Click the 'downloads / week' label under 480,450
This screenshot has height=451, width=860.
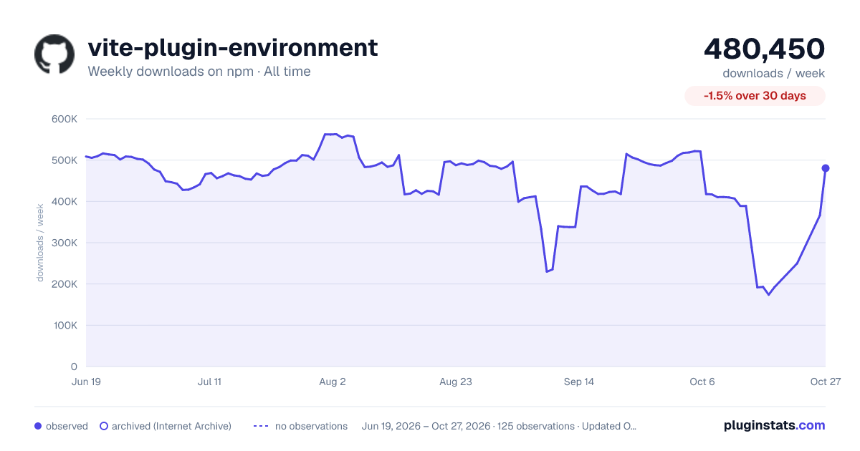(773, 73)
